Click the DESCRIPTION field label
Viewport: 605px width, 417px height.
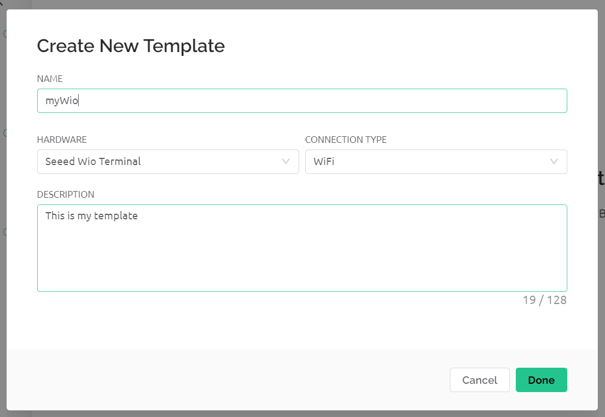click(65, 194)
